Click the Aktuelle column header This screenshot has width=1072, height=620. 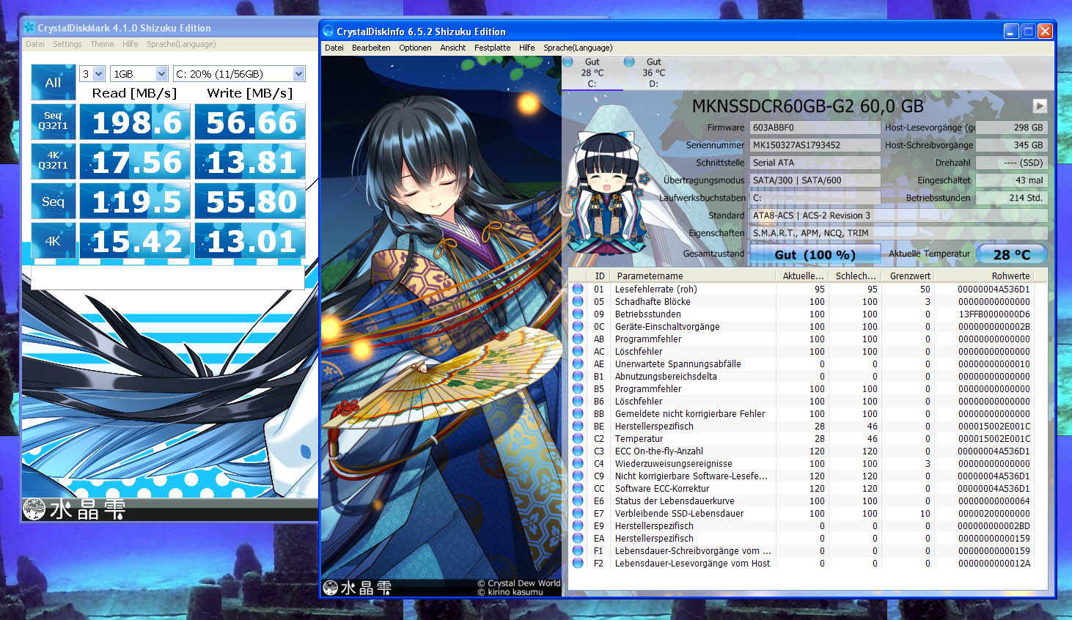tap(802, 276)
